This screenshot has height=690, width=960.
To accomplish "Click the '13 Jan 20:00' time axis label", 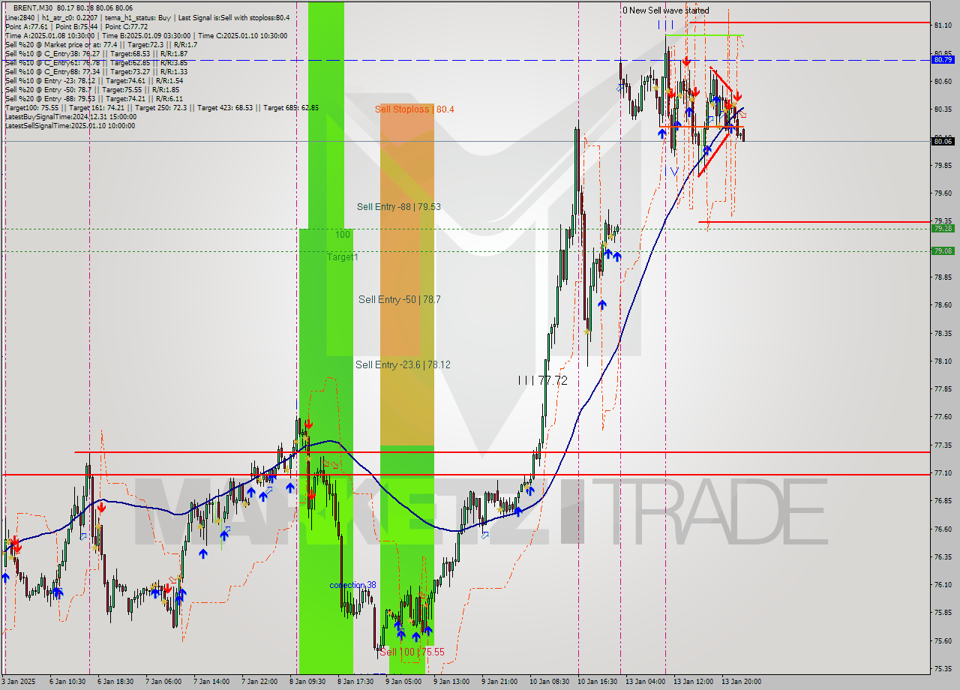I will pyautogui.click(x=742, y=682).
